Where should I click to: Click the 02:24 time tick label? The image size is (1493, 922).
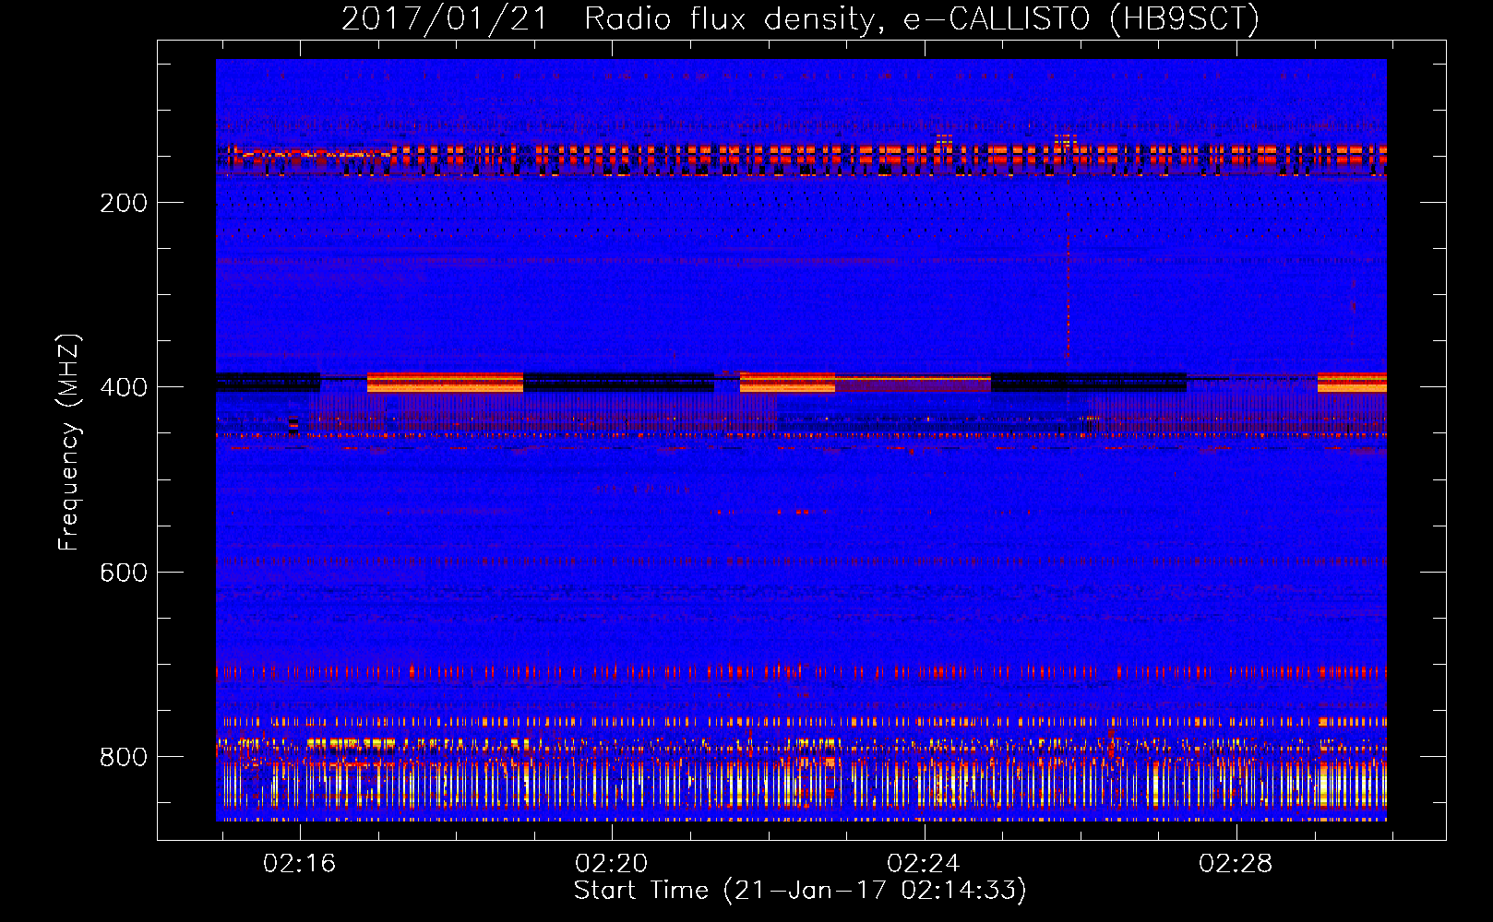coord(923,864)
